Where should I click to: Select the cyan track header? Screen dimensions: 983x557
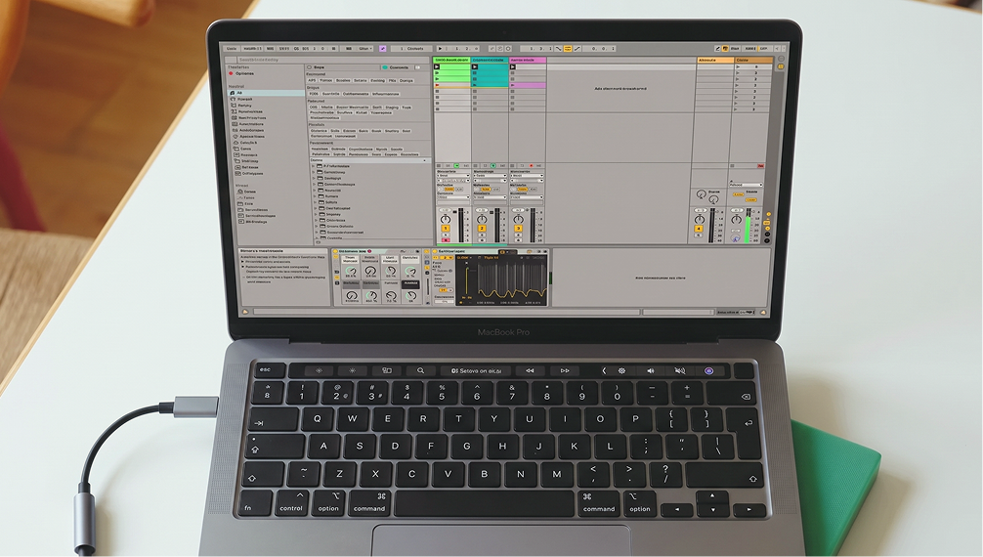(490, 60)
